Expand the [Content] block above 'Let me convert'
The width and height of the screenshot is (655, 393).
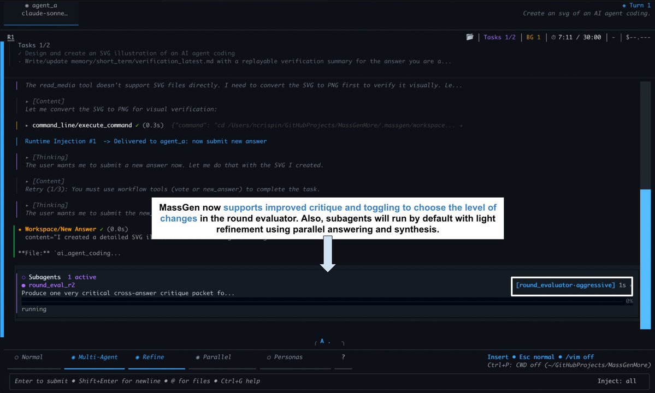tap(45, 102)
